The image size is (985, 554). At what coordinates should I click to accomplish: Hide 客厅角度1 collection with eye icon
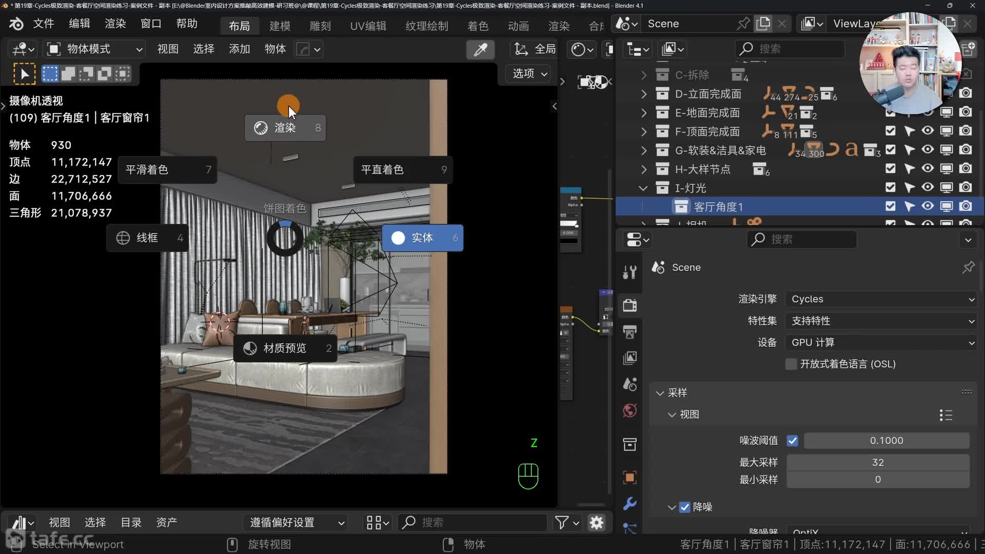click(928, 206)
